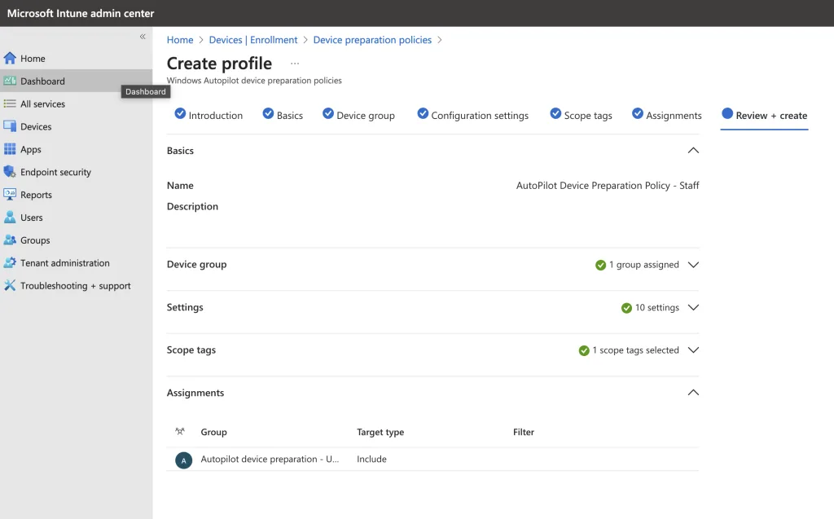Screen dimensions: 834x519
Task: Switch to the Device group step
Action: click(x=365, y=116)
